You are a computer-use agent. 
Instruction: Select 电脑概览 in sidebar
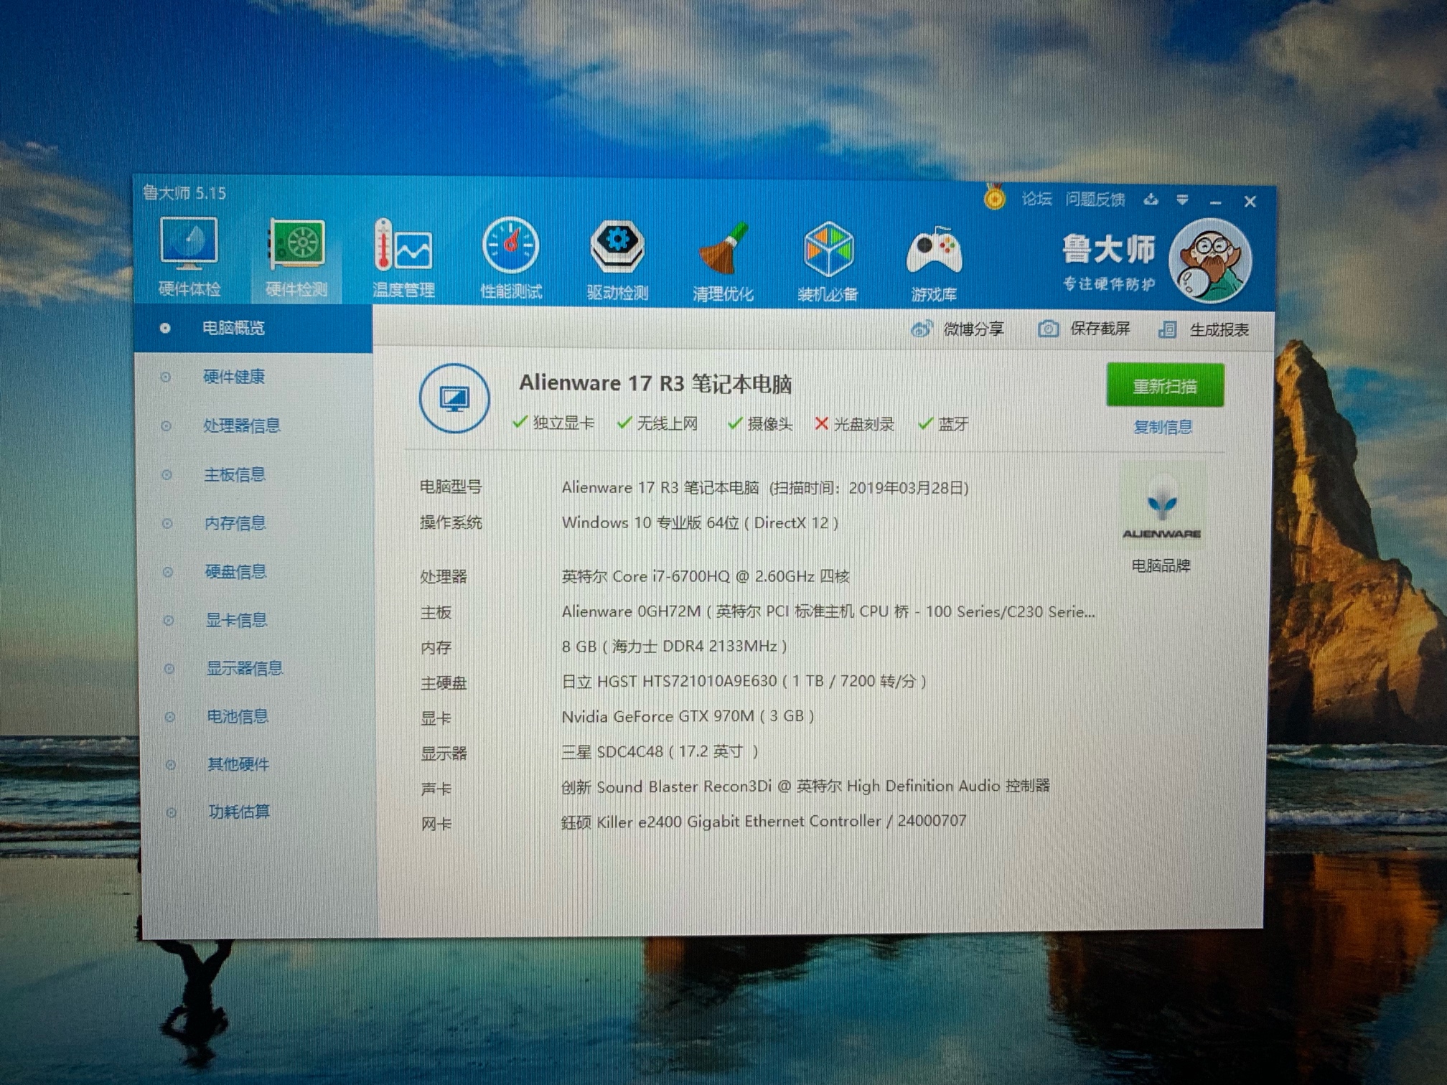click(253, 329)
